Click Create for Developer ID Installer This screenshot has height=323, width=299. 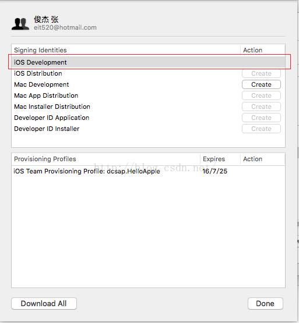point(261,129)
